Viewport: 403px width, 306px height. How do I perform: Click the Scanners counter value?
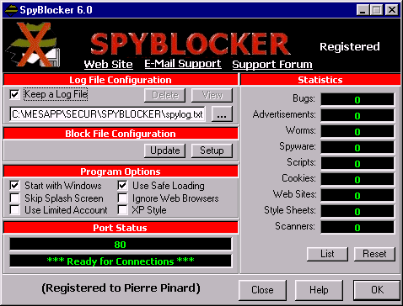click(x=357, y=228)
